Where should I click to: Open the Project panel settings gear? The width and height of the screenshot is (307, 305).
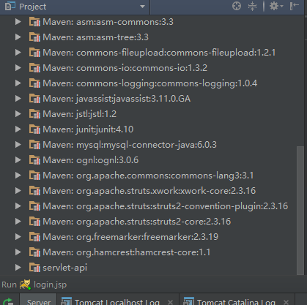276,6
